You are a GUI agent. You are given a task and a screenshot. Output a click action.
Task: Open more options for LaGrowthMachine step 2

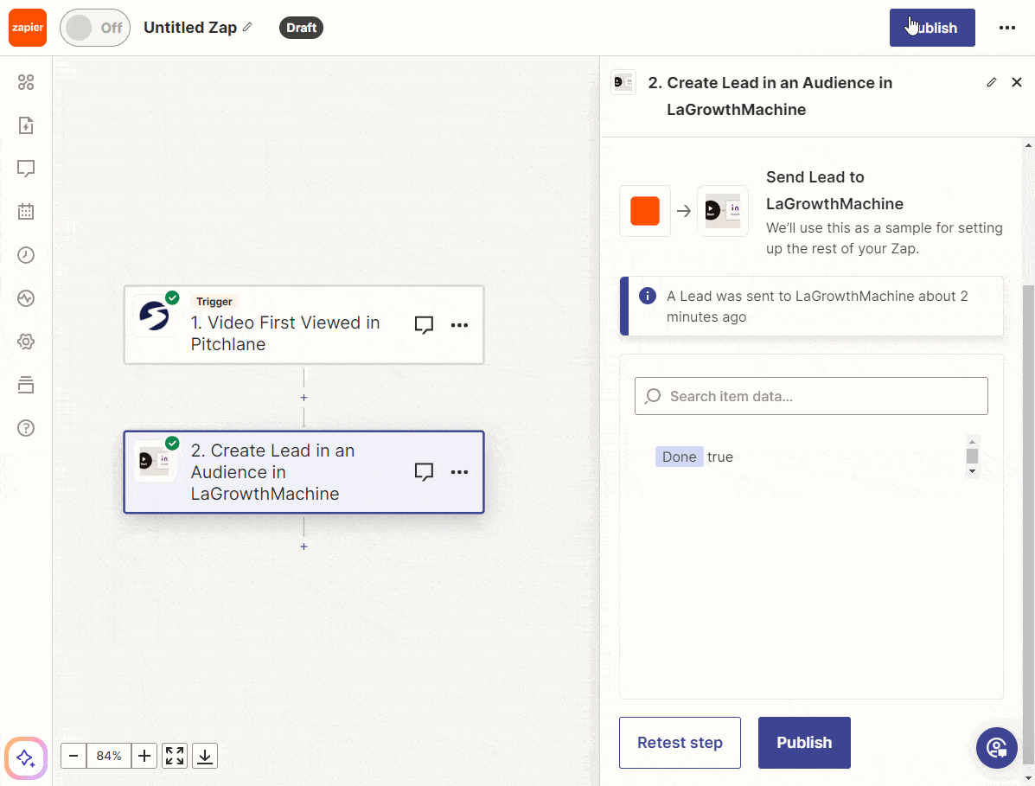pos(459,472)
